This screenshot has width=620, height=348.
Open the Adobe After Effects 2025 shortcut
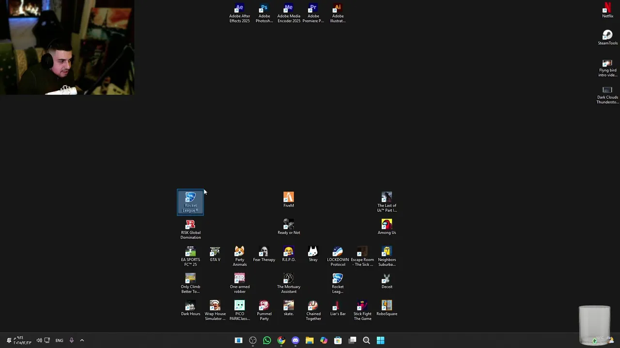pyautogui.click(x=239, y=14)
